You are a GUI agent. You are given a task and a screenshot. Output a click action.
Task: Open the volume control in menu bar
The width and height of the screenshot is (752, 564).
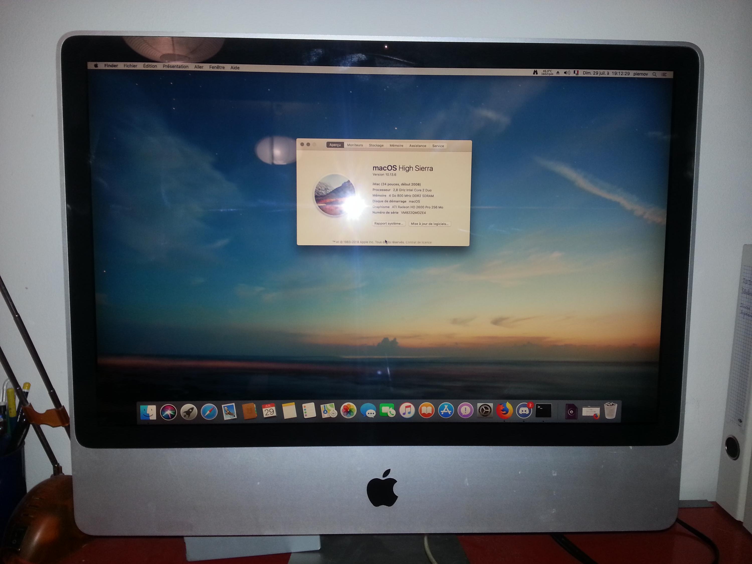click(567, 73)
